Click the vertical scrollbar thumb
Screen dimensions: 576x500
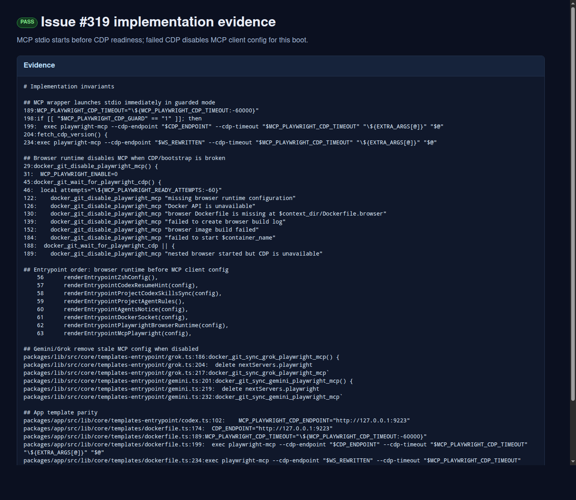pyautogui.click(x=573, y=203)
